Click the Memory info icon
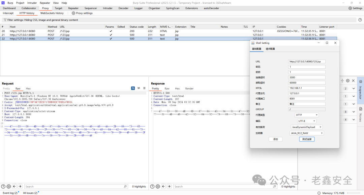This screenshot has width=364, height=195. click(319, 193)
